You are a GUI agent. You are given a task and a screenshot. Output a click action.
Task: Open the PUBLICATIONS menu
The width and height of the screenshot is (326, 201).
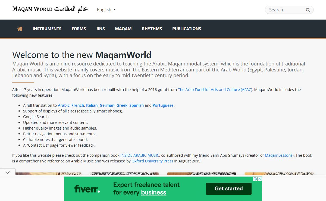(187, 29)
